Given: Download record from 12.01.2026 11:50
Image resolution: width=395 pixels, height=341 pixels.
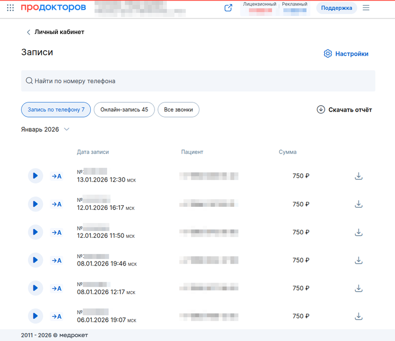Looking at the screenshot, I should pos(359,232).
